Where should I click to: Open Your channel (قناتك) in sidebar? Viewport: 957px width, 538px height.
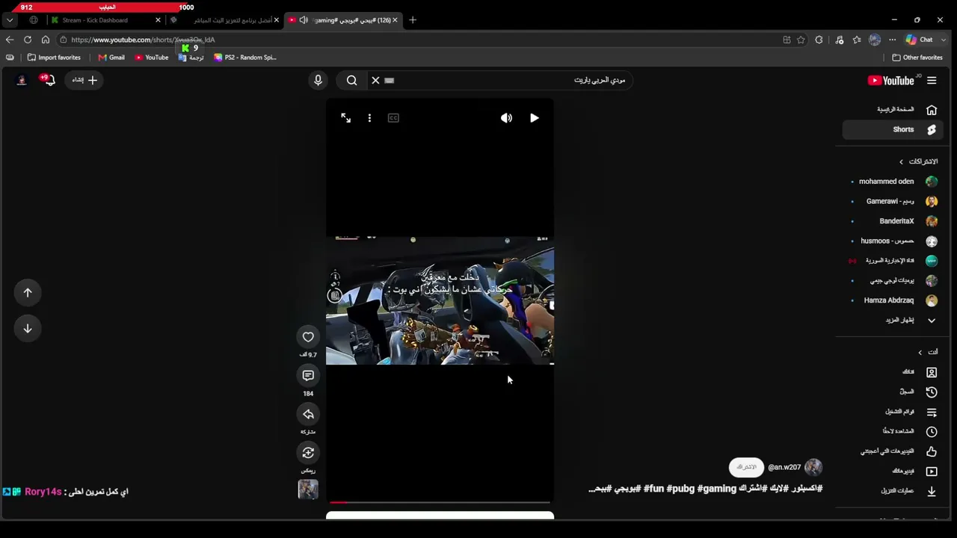pos(893,372)
